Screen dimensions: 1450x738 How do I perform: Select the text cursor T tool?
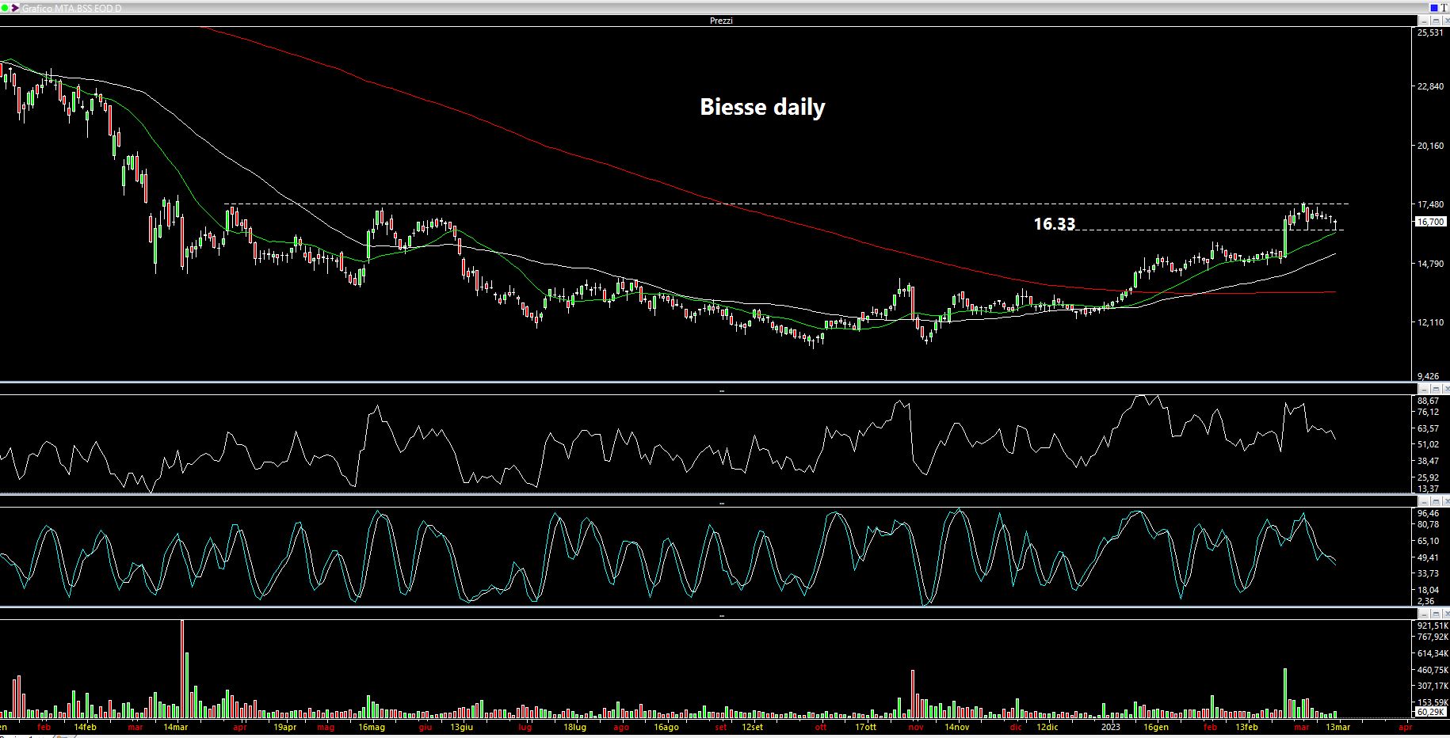coord(1444,8)
